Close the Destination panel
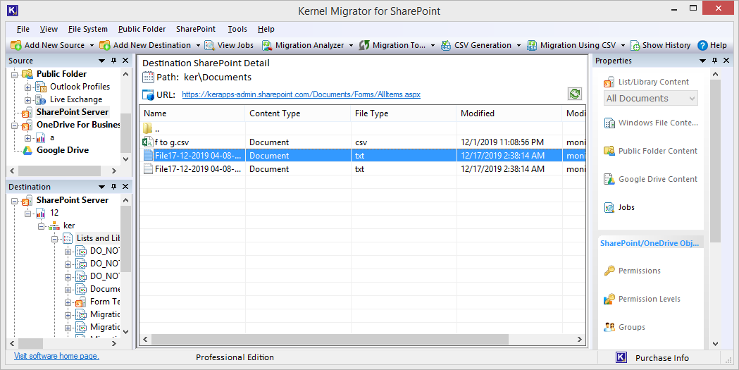Viewport: 739px width, 370px height. 125,187
